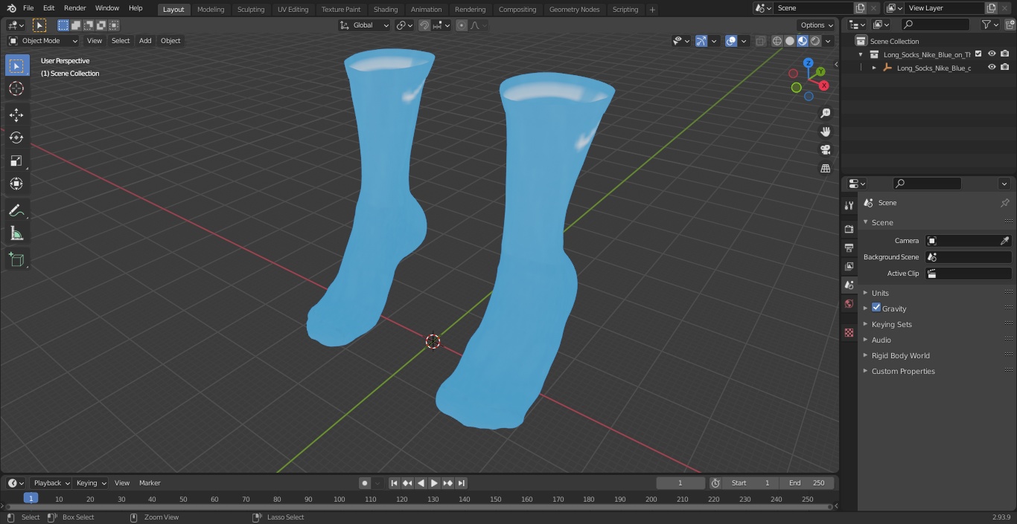Toggle proportional editing button

(462, 25)
